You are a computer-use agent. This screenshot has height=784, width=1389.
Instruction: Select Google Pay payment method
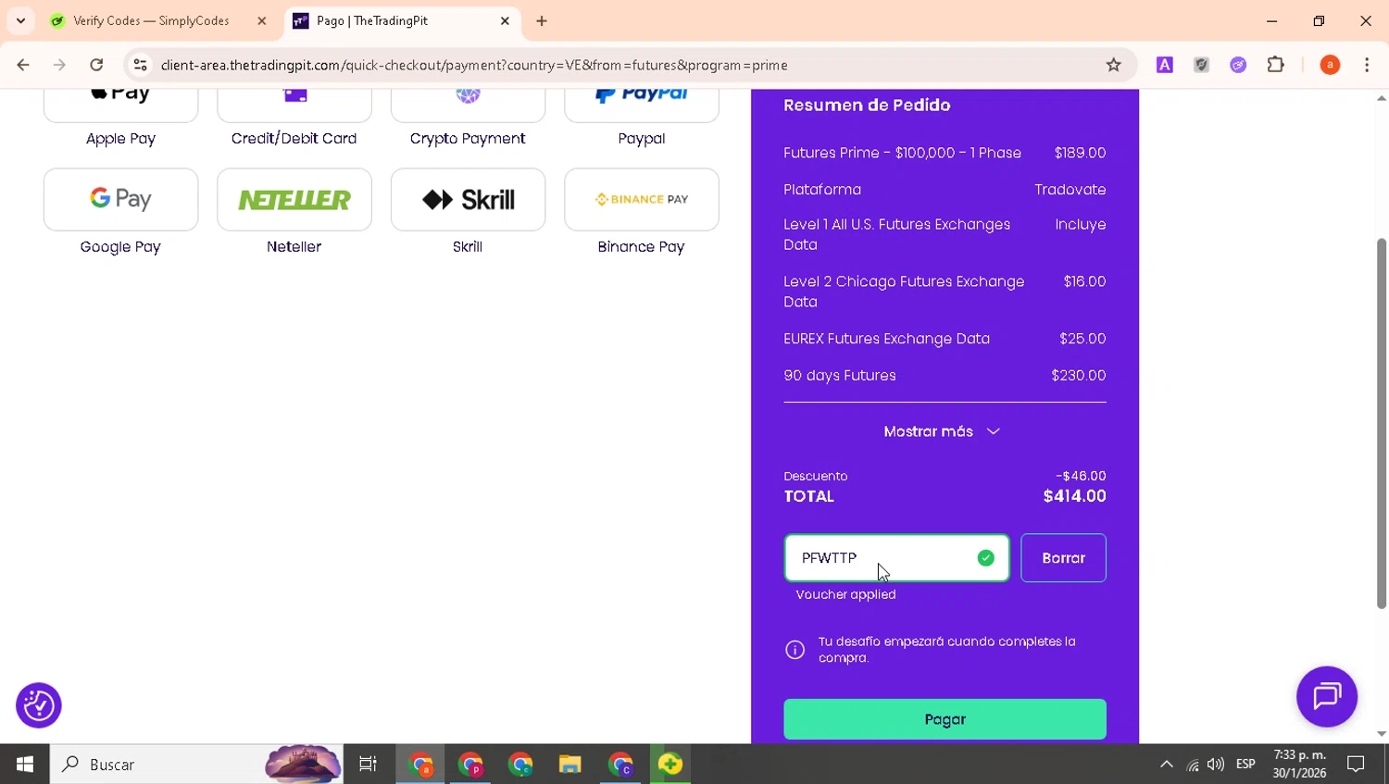pyautogui.click(x=120, y=199)
